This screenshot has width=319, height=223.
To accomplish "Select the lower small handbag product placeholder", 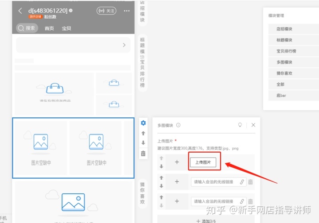I will point(114,105).
